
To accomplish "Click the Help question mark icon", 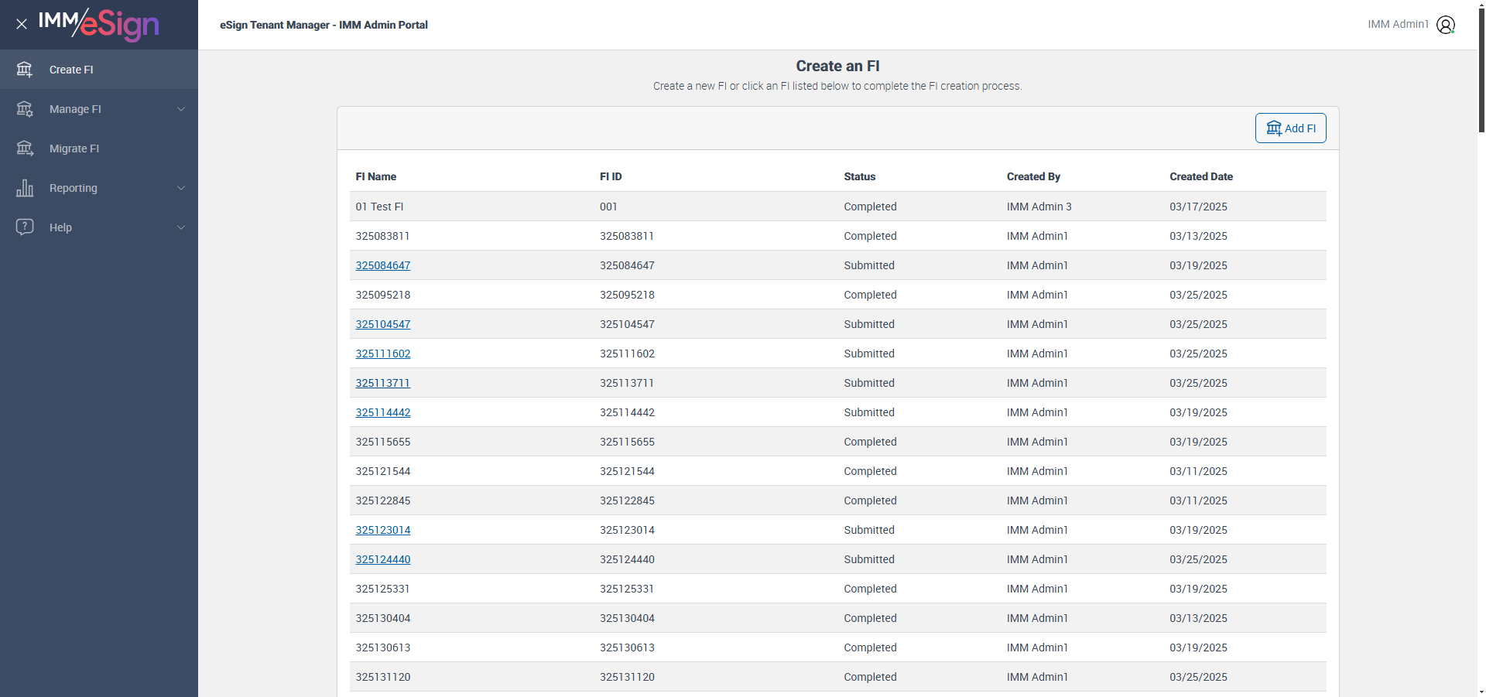I will [25, 227].
